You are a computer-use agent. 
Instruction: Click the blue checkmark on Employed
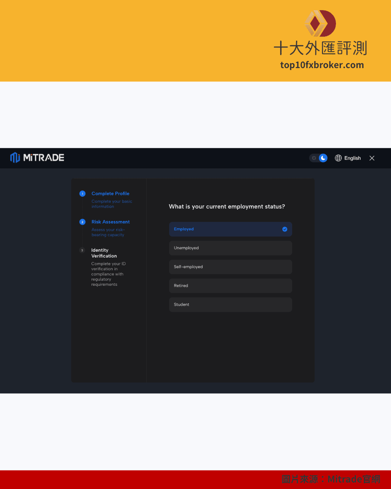(x=285, y=229)
